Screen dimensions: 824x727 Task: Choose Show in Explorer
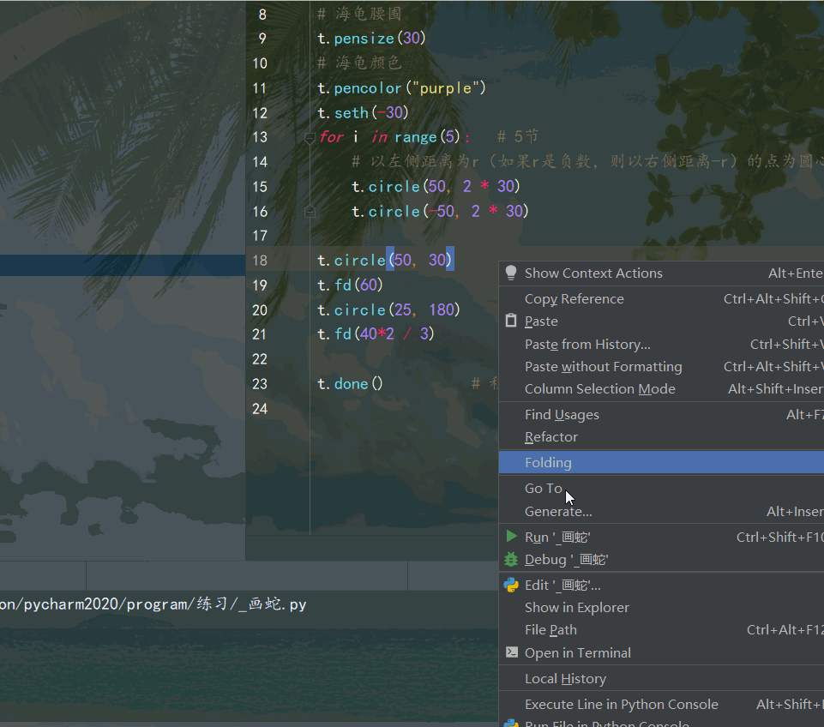(x=661, y=607)
